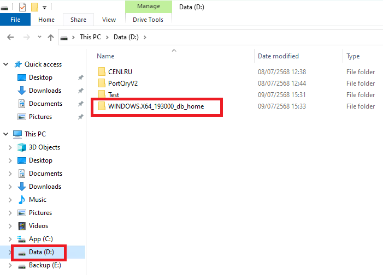383x275 pixels.
Task: Expand chevron after This PC in breadcrumb
Action: tap(107, 37)
